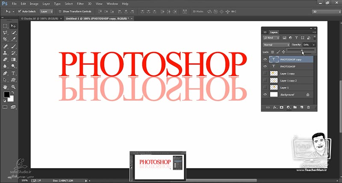Enable Show Transform Controls
Image resolution: width=342 pixels, height=183 pixels.
pos(60,12)
